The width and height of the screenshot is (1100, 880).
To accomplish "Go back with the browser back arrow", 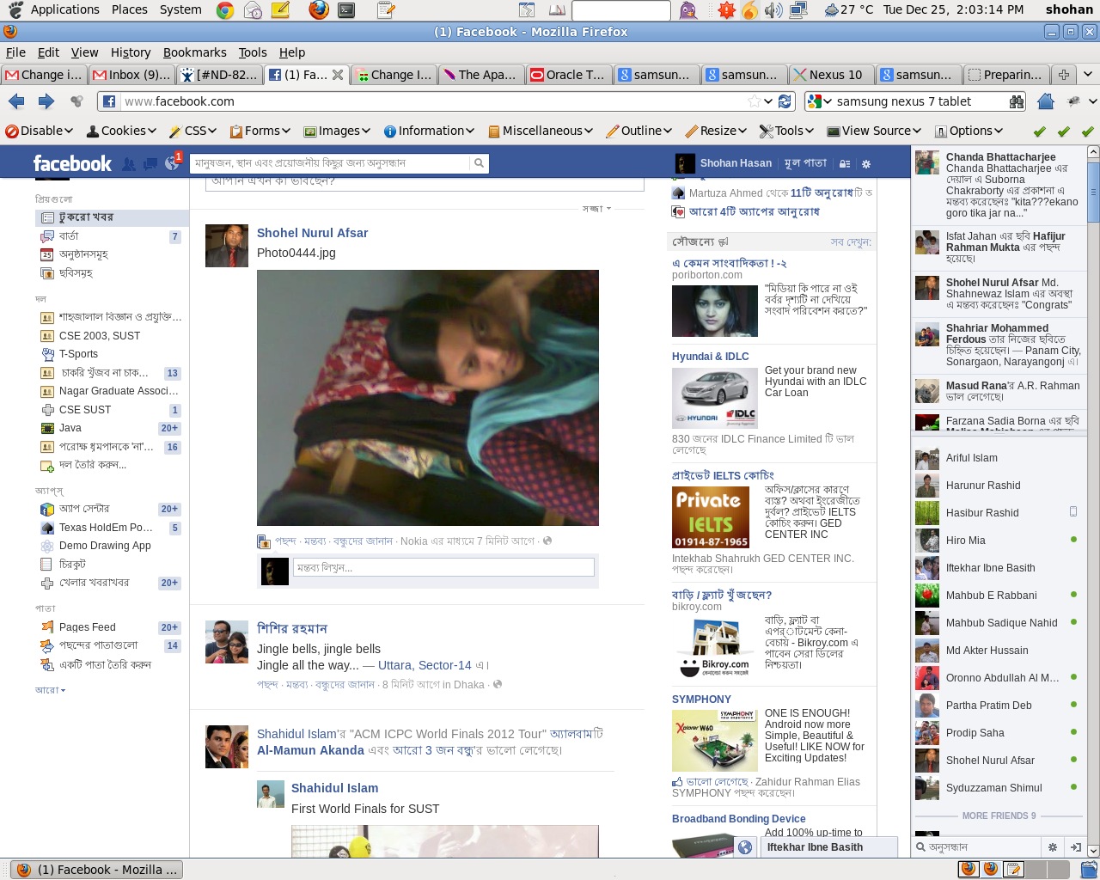I will (x=16, y=101).
